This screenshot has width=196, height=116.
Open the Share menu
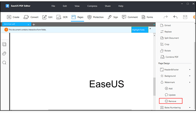click(x=108, y=6)
